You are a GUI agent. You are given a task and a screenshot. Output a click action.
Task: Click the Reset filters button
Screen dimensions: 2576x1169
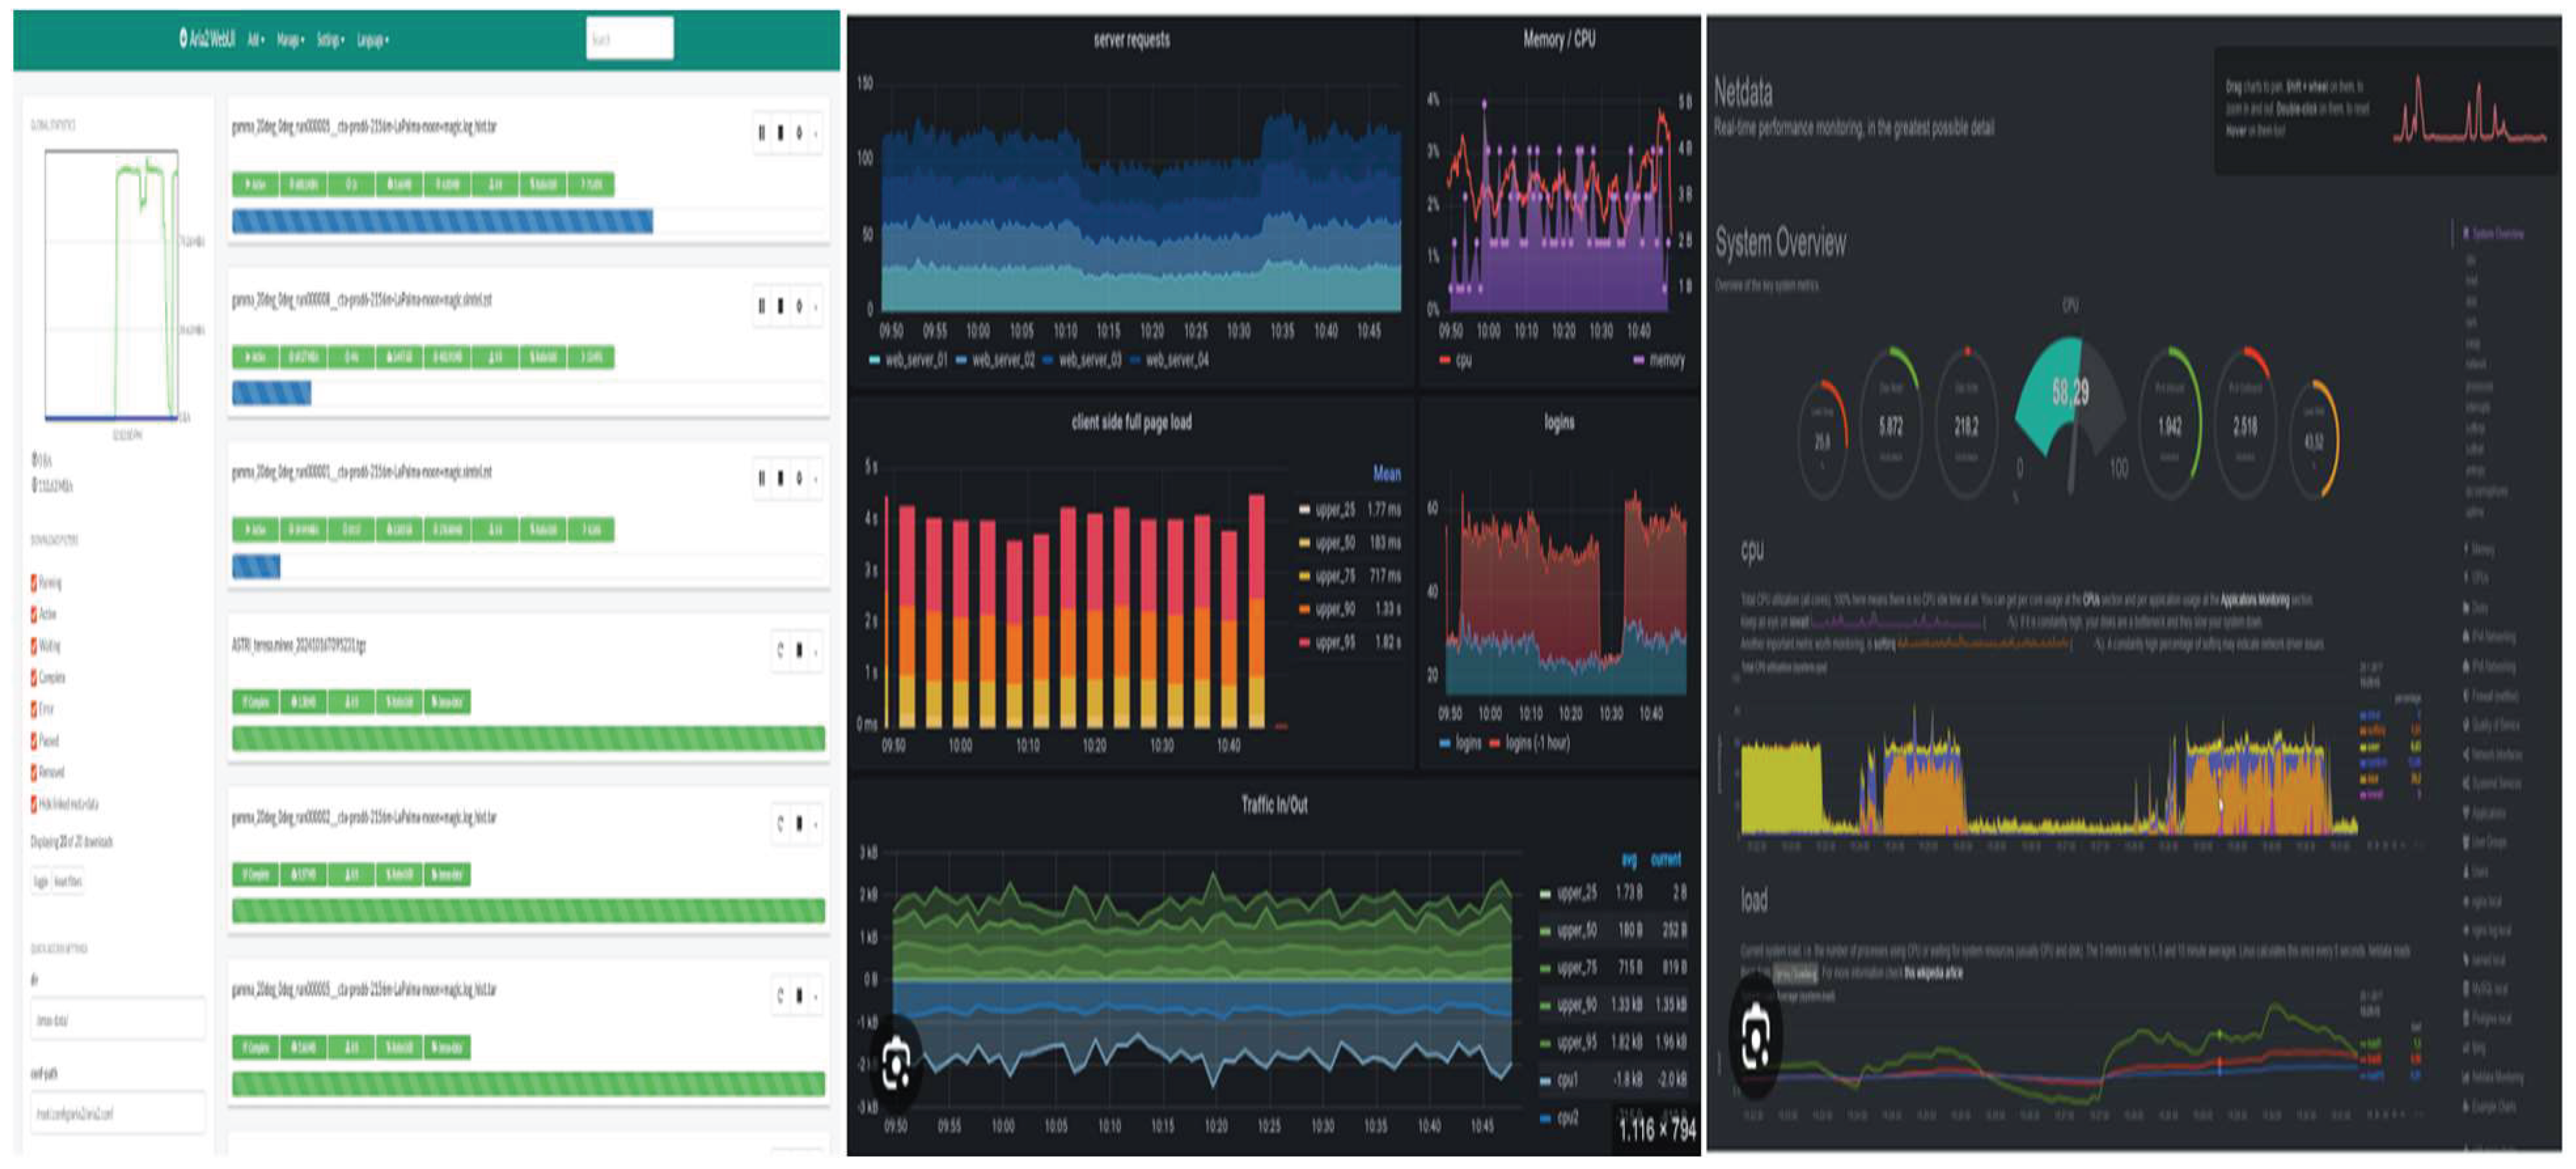coord(68,881)
